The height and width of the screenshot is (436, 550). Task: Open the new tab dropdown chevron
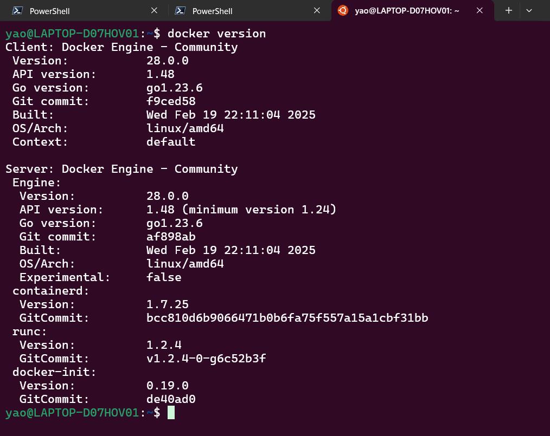click(x=529, y=10)
